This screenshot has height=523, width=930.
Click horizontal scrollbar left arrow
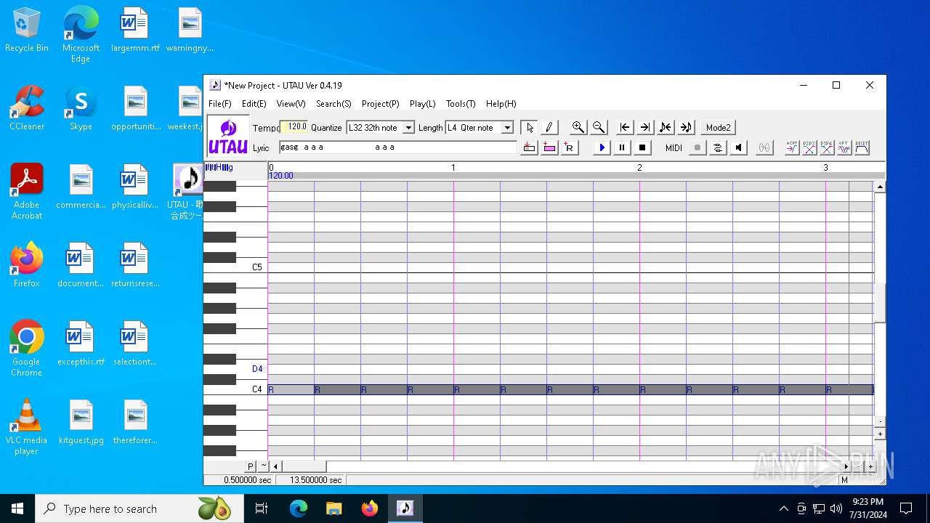275,466
